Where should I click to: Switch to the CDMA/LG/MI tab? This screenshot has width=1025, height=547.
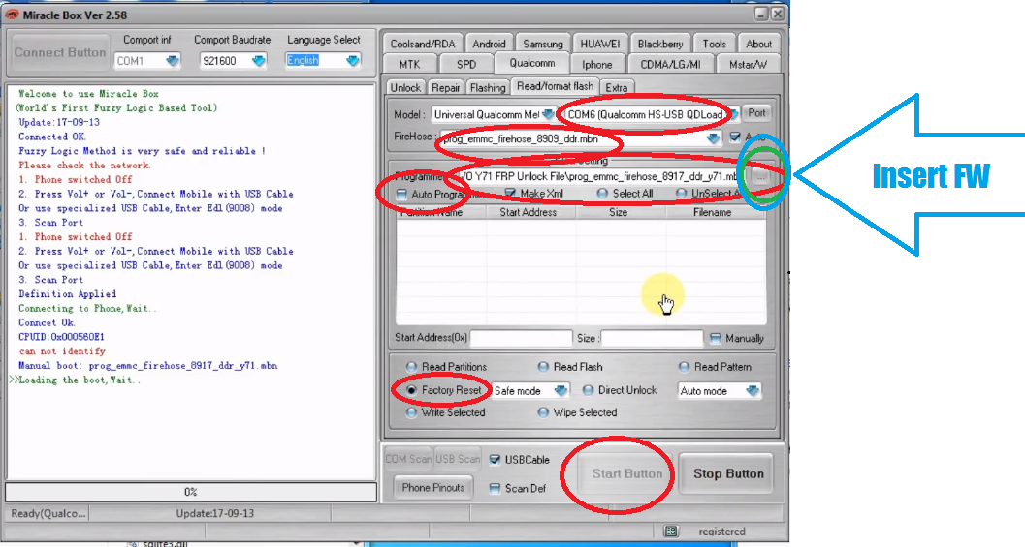point(670,64)
